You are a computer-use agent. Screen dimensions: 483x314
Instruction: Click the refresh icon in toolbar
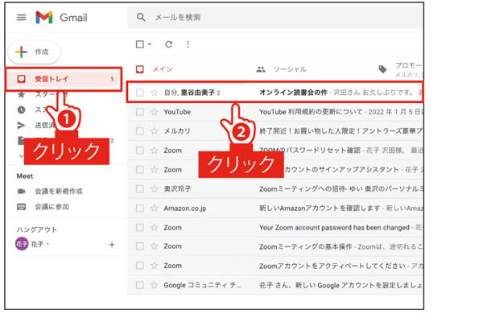(x=168, y=44)
